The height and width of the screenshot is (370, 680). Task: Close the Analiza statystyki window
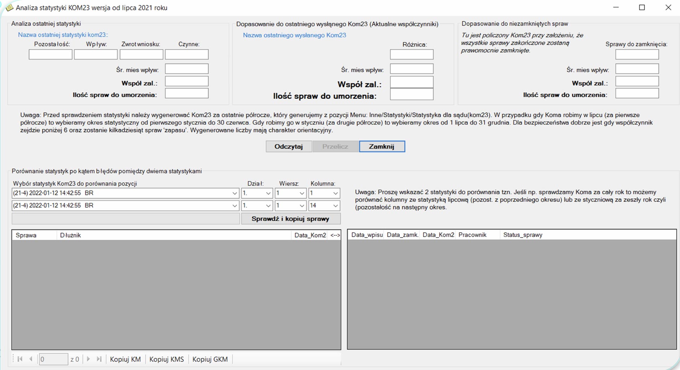(668, 8)
